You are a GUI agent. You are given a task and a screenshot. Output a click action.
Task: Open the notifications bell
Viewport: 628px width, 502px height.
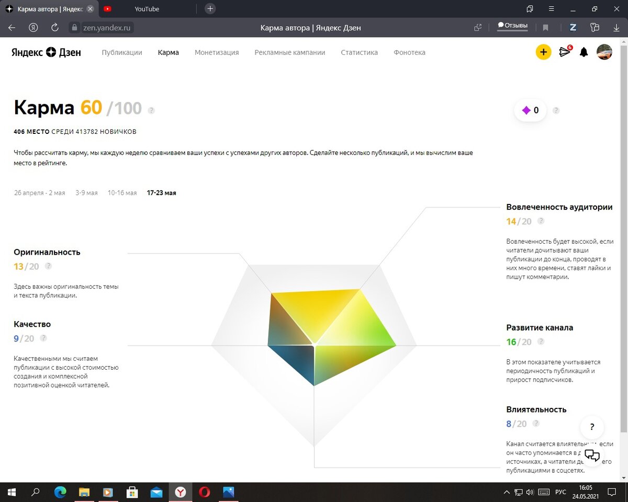pyautogui.click(x=584, y=52)
